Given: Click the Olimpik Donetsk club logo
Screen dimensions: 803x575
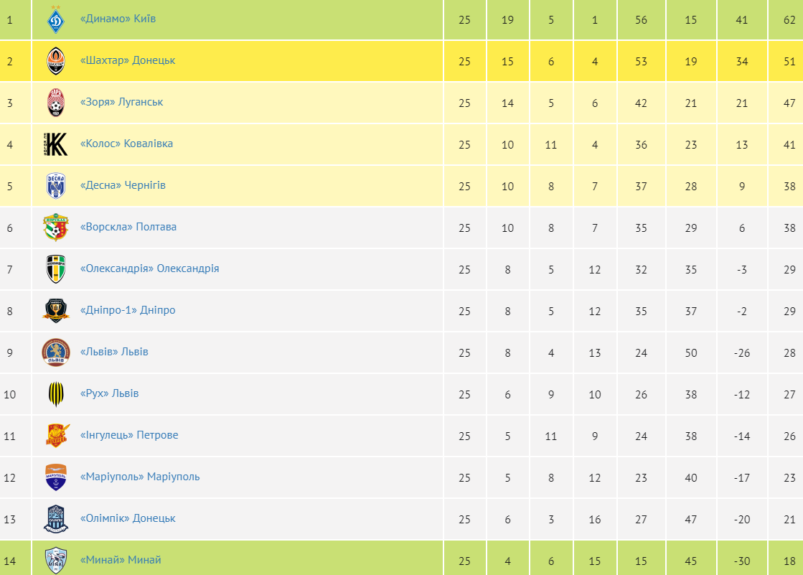Looking at the screenshot, I should pos(56,519).
